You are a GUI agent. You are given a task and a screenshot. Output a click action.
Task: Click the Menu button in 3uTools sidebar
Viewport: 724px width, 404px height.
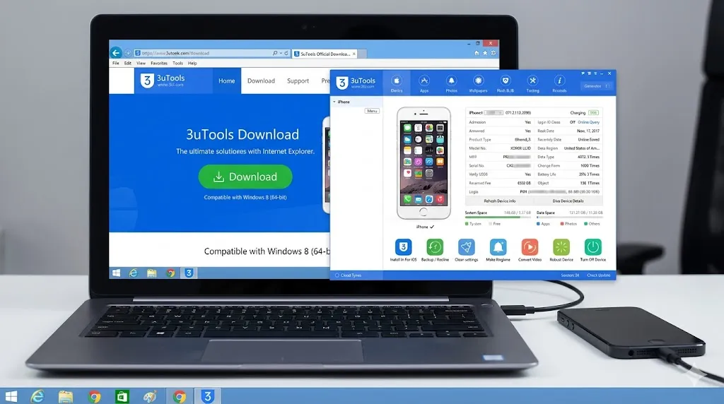pos(372,111)
